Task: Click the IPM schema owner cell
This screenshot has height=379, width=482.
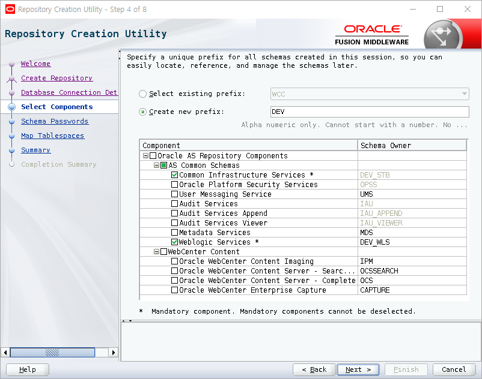Action: tap(412, 261)
